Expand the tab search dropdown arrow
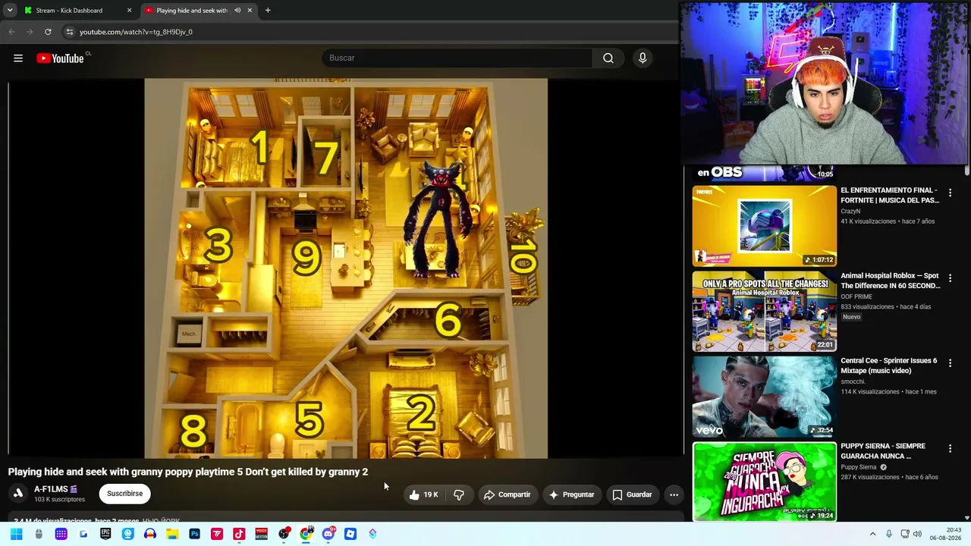Viewport: 971px width, 546px height. pos(10,11)
